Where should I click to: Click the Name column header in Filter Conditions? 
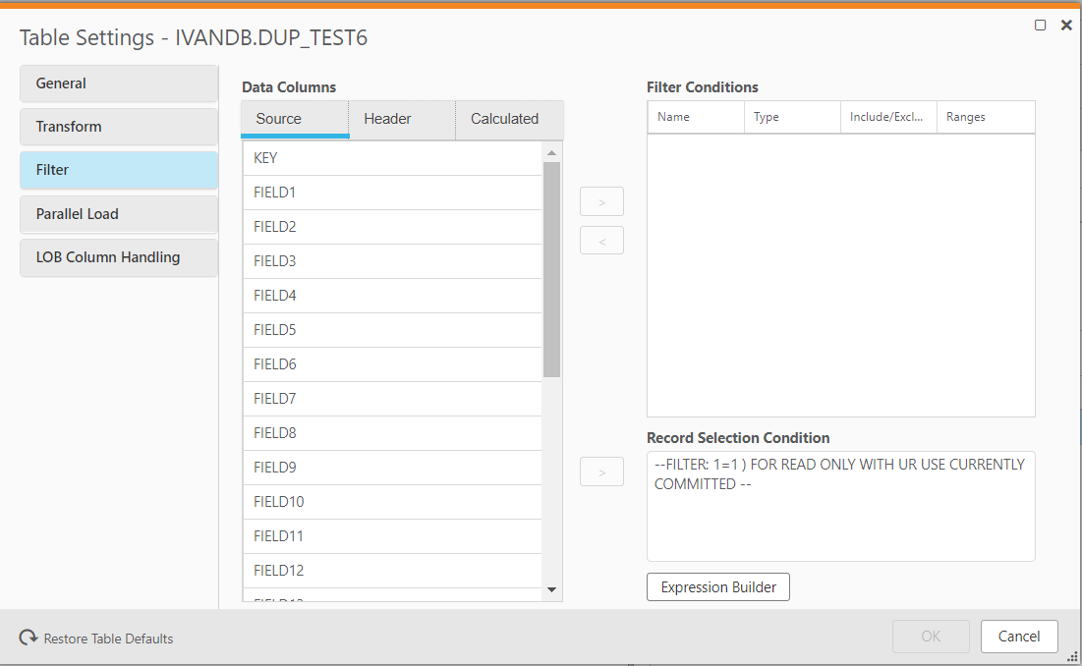click(x=696, y=116)
